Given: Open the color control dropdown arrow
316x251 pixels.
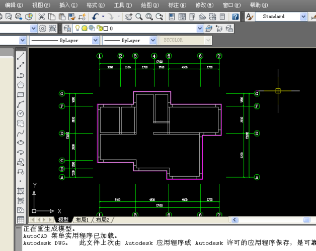Looking at the screenshot, I should [23, 41].
